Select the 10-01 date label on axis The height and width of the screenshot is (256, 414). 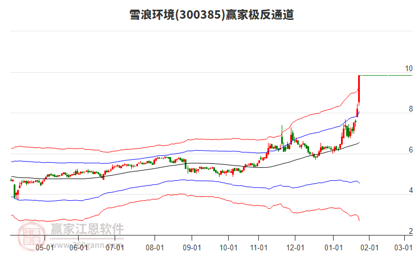coord(229,247)
